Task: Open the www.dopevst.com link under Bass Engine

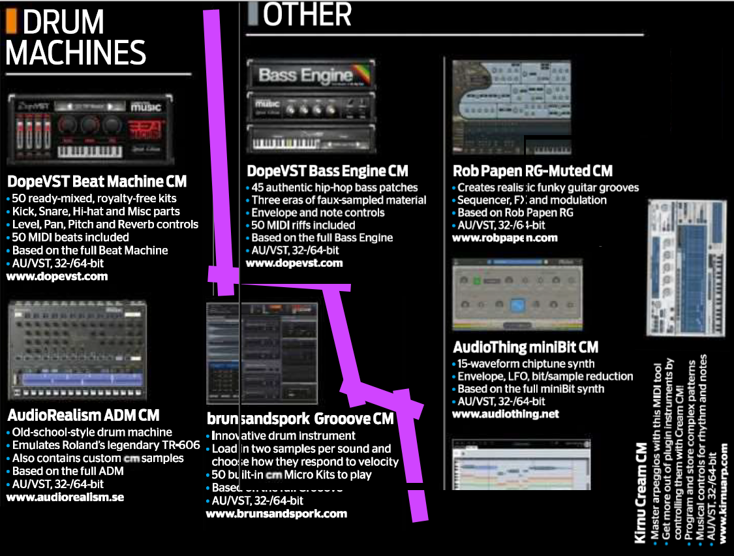Action: (294, 264)
